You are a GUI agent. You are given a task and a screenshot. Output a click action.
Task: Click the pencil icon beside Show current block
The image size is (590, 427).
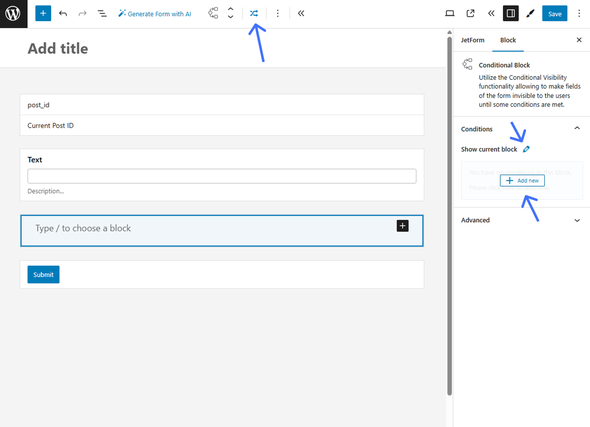point(526,149)
